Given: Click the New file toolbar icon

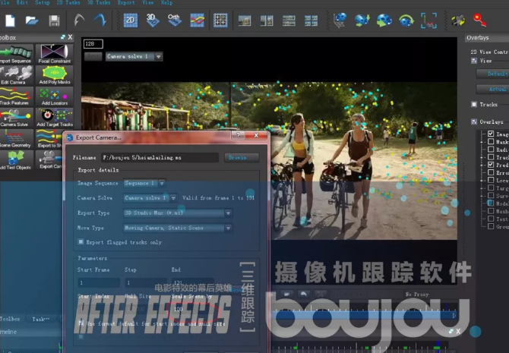Looking at the screenshot, I should pos(10,20).
